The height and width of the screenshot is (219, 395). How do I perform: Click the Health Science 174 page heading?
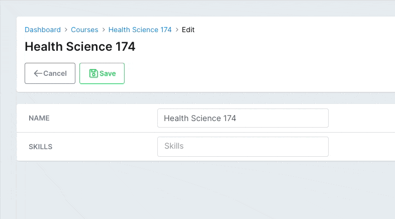[x=80, y=47]
